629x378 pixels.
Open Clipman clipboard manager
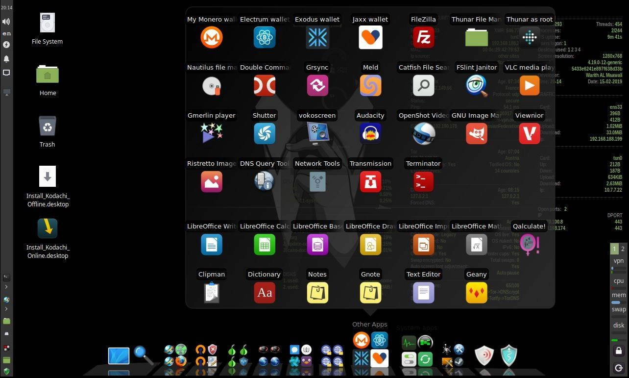point(212,292)
